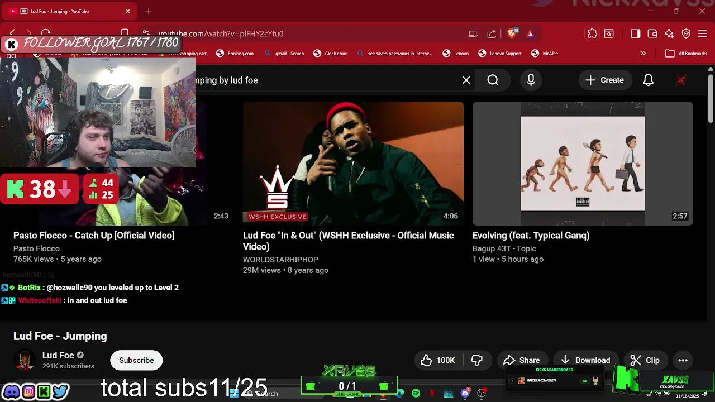Open Booking.com bookmark
Image resolution: width=715 pixels, height=402 pixels.
pos(235,54)
